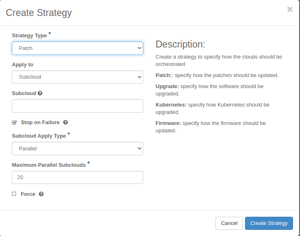Click the Subcloud Apply Type field label
300x236 pixels.
point(39,136)
